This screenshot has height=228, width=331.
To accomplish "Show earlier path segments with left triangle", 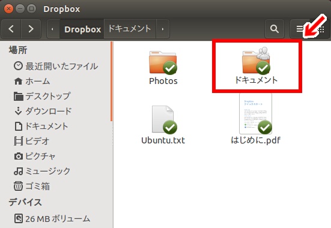I will pyautogui.click(x=53, y=29).
